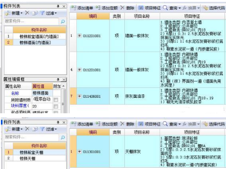
Task: Click 项目特征 column header in 天棚抹灰 table
Action: (192, 132)
